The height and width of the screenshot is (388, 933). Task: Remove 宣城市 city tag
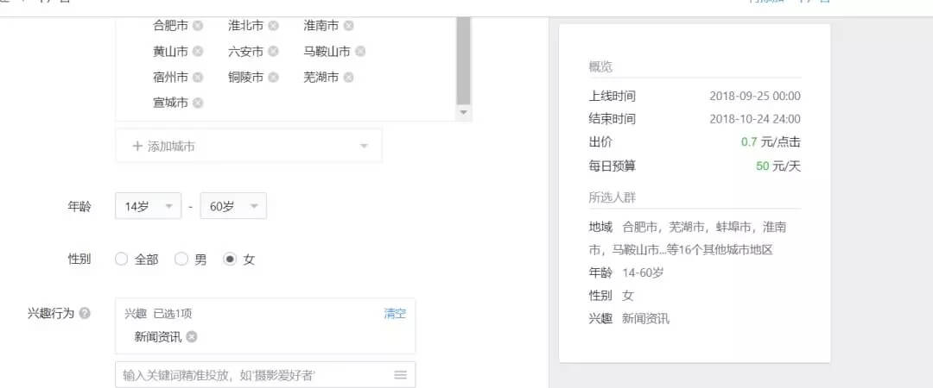click(198, 103)
